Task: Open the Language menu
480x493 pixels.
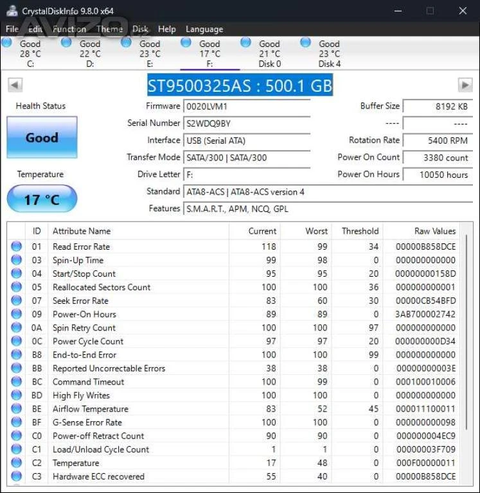Action: click(204, 29)
